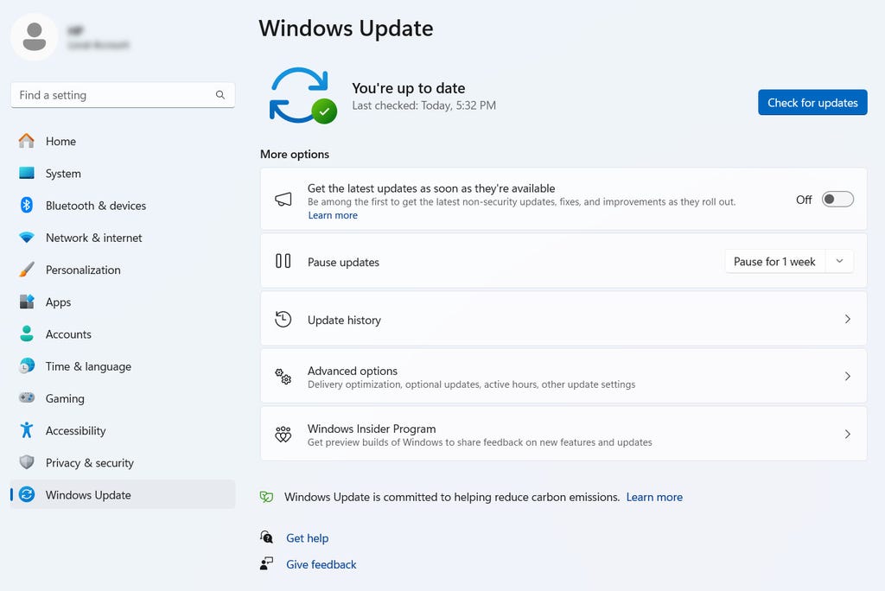Click the Update history clock icon
The image size is (885, 591).
point(283,320)
